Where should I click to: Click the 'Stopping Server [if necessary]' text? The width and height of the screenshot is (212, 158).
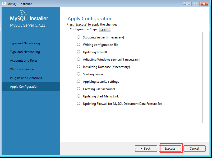pos(103,37)
